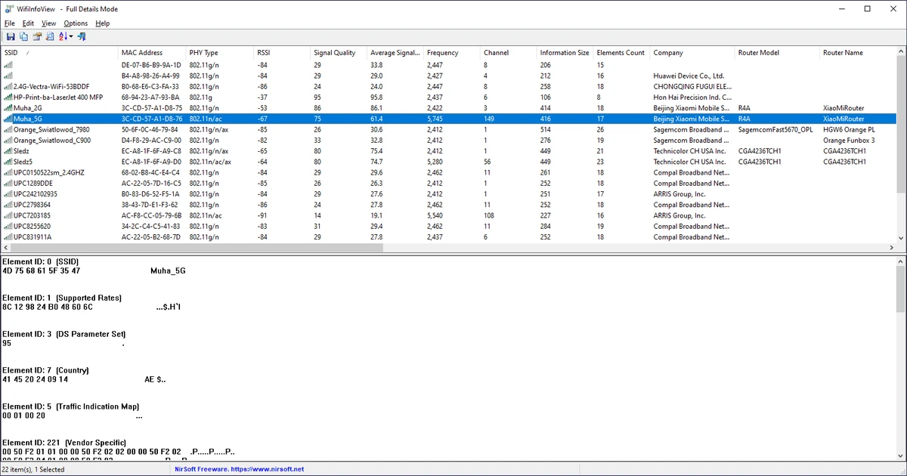Sort by the Channel column header
The width and height of the screenshot is (907, 476).
pyautogui.click(x=509, y=53)
